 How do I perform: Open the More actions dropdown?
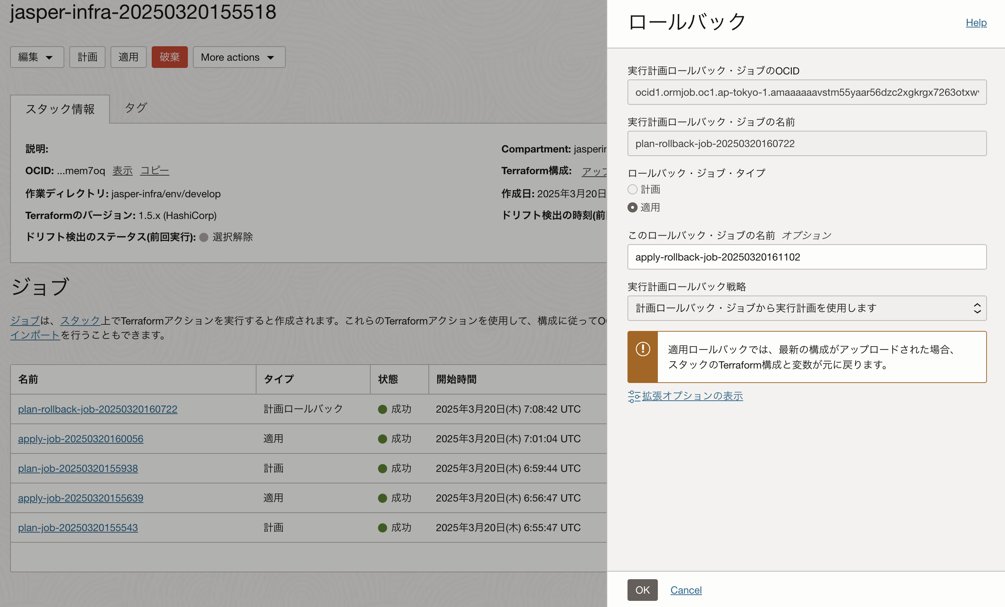point(238,57)
